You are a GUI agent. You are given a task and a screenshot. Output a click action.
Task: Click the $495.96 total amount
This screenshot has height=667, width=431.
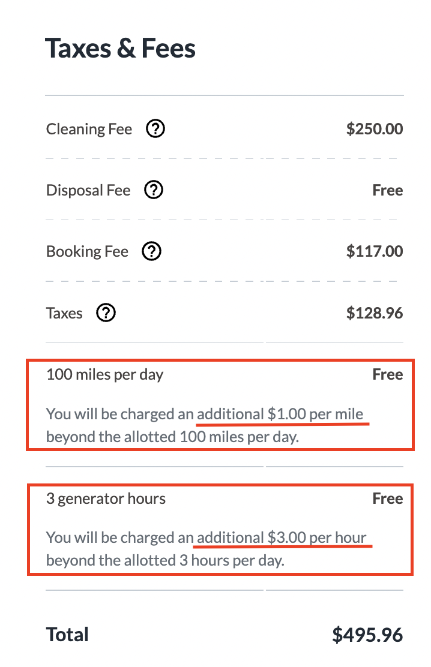(x=367, y=635)
